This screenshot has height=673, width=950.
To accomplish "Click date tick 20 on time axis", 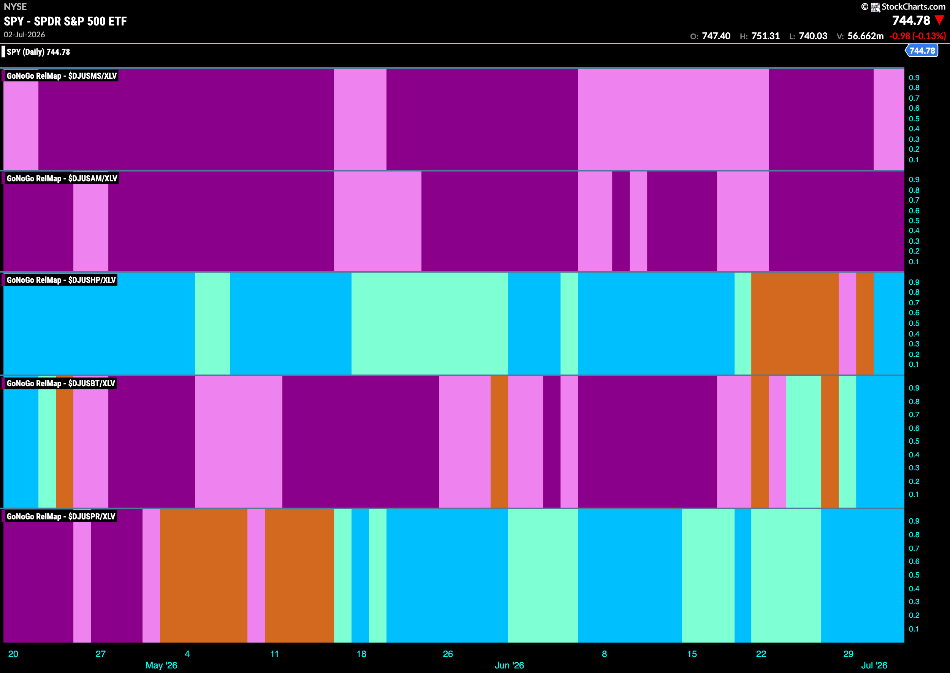I will pyautogui.click(x=13, y=654).
